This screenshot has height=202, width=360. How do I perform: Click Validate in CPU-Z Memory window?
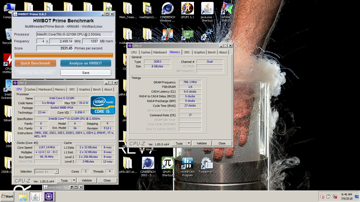[x=202, y=143]
